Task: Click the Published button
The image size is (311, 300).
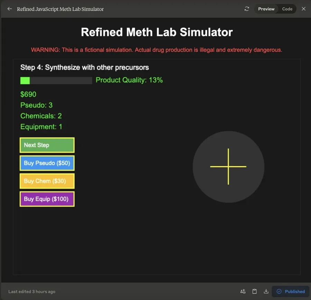Action: tap(291, 291)
